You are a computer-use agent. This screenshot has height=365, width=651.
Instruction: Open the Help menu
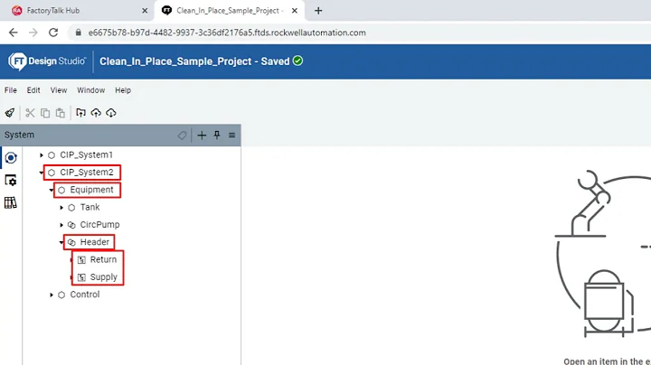(123, 90)
